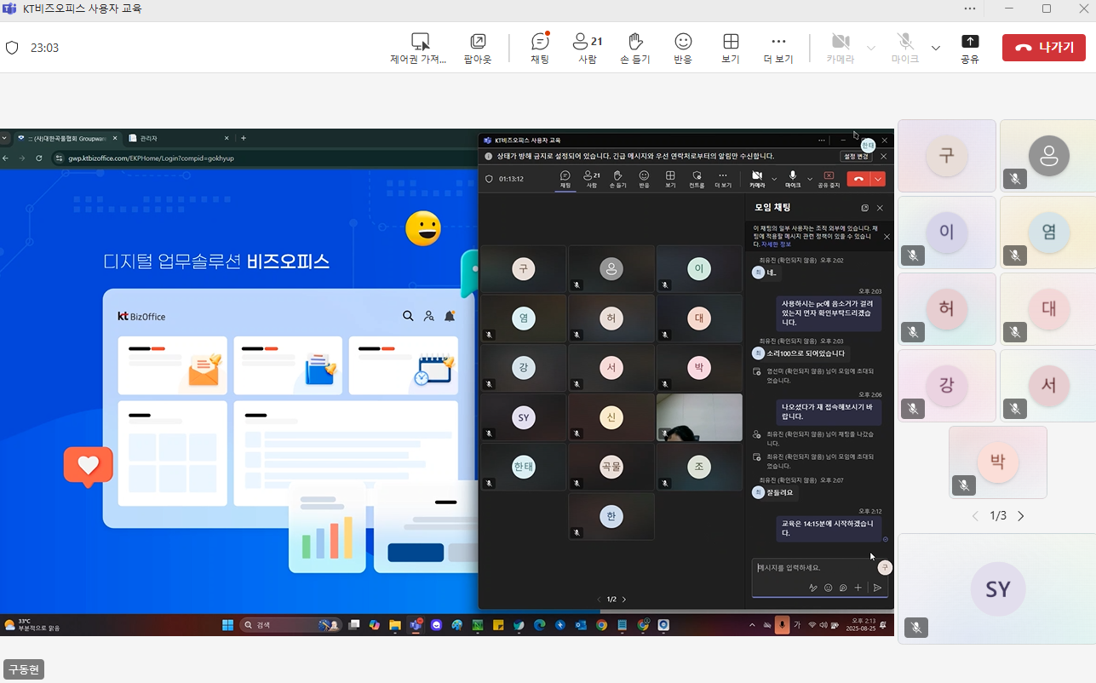1096x683 pixels.
Task: Go to next participant page after 1/3
Action: (x=1021, y=516)
